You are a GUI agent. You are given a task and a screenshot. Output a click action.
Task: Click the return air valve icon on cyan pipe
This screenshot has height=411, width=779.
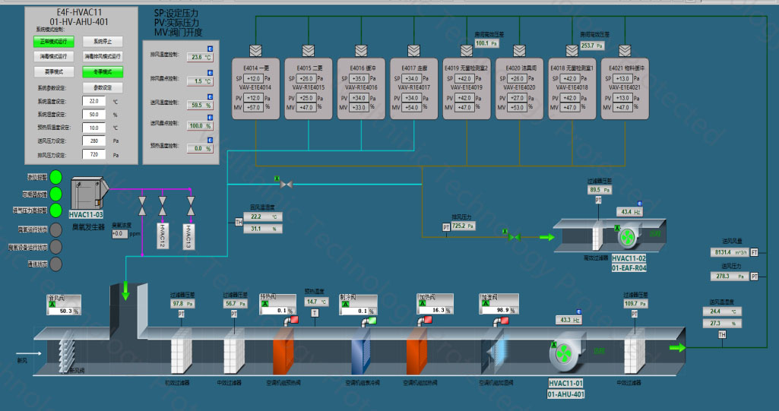point(287,185)
